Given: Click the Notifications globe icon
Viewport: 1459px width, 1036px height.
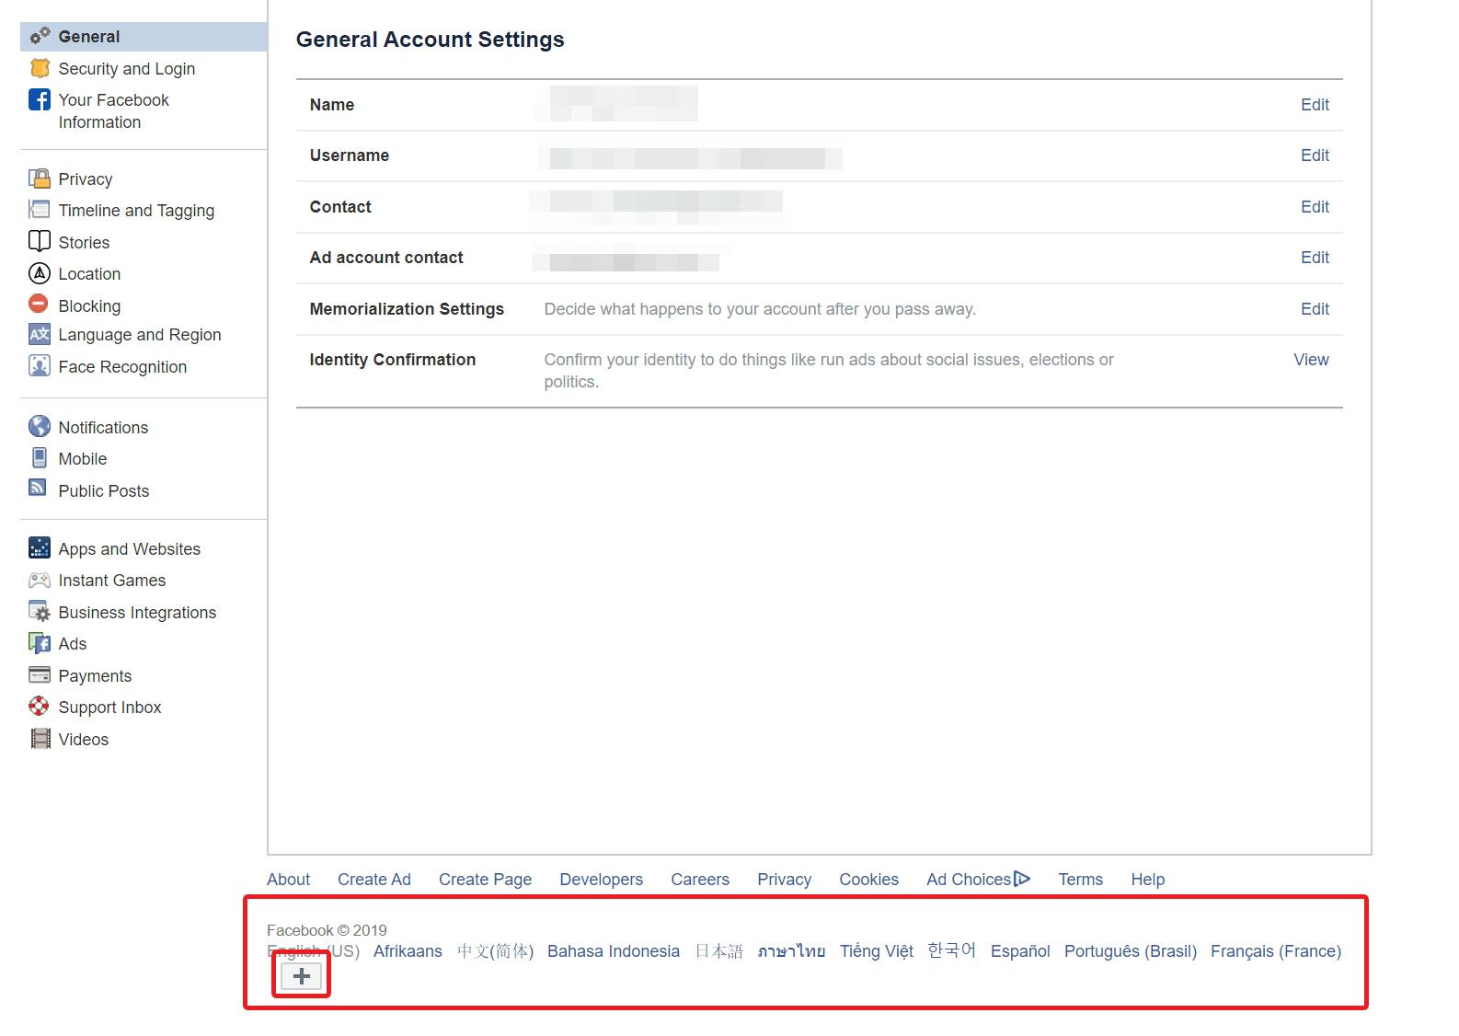Looking at the screenshot, I should point(40,426).
